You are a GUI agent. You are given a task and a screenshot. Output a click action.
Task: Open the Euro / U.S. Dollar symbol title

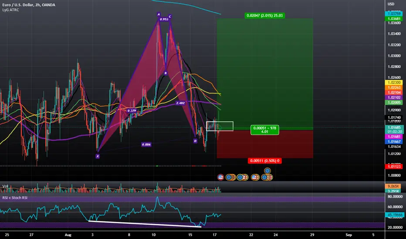coord(29,5)
